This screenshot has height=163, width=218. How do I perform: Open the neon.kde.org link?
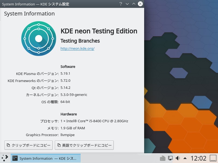click(77, 49)
